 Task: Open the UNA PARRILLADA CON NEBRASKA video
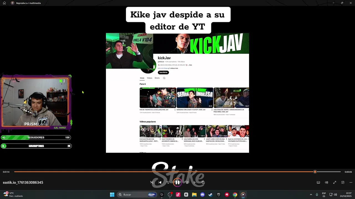(x=195, y=131)
